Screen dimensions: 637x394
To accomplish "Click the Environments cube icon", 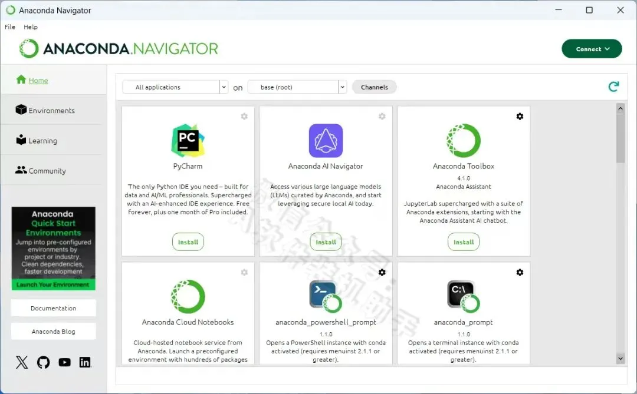I will click(21, 110).
